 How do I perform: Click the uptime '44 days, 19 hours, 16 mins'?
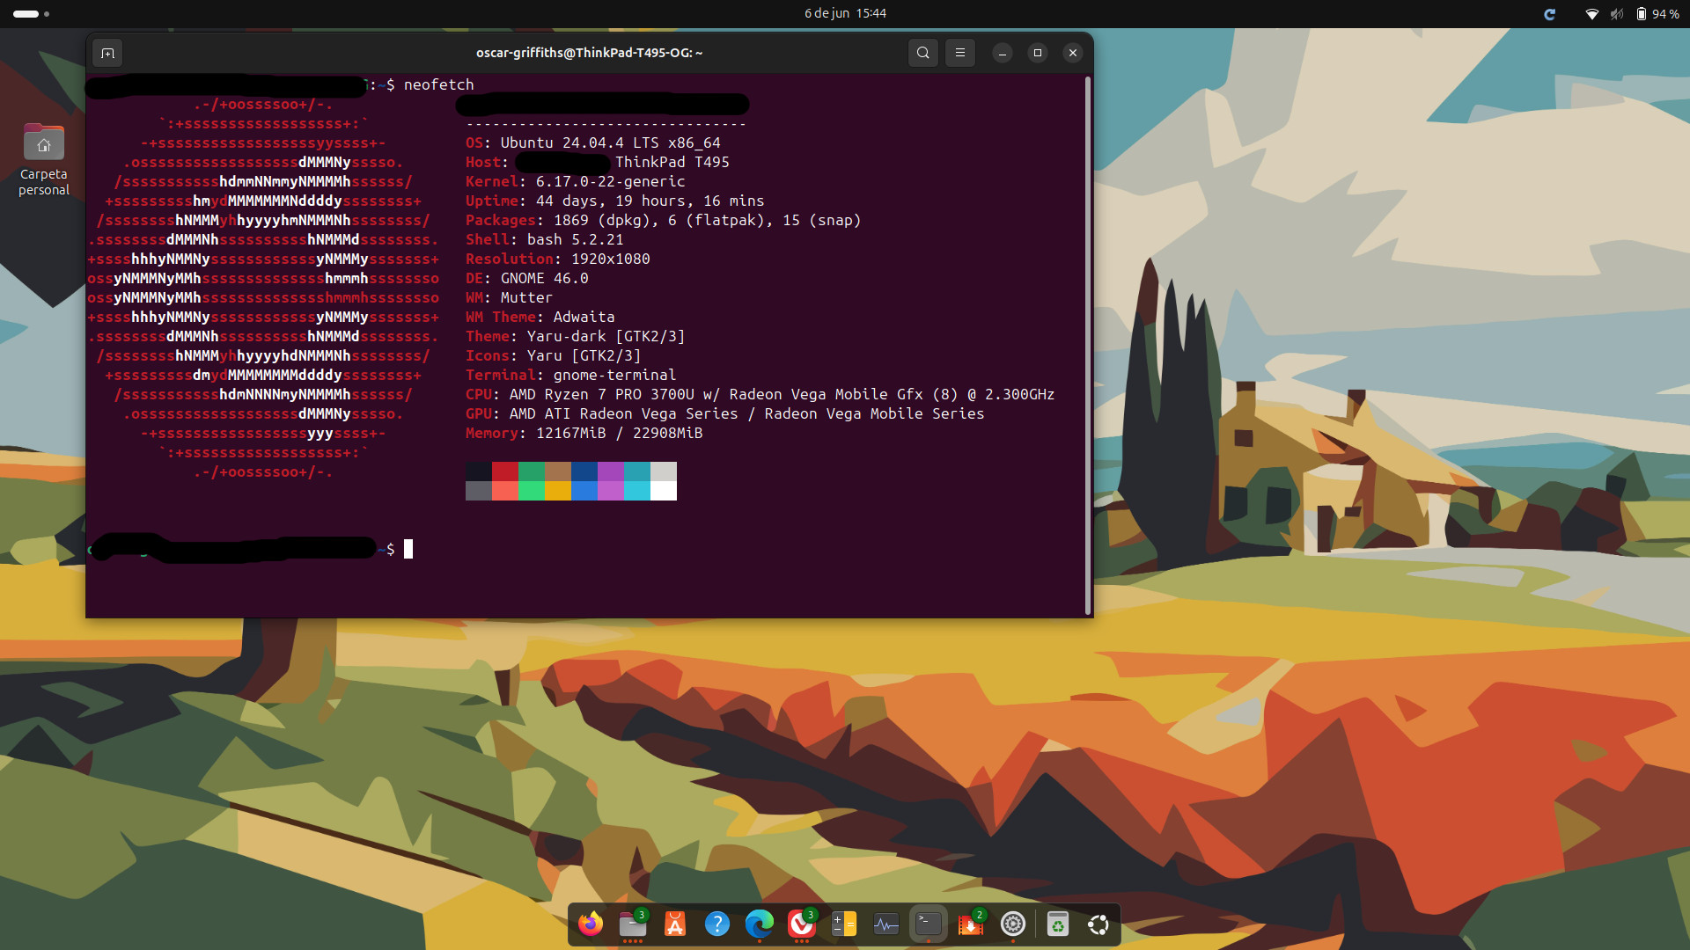(x=650, y=201)
